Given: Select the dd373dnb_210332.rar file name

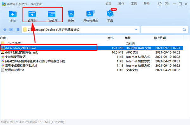Looking at the screenshot, I should click(21, 48).
